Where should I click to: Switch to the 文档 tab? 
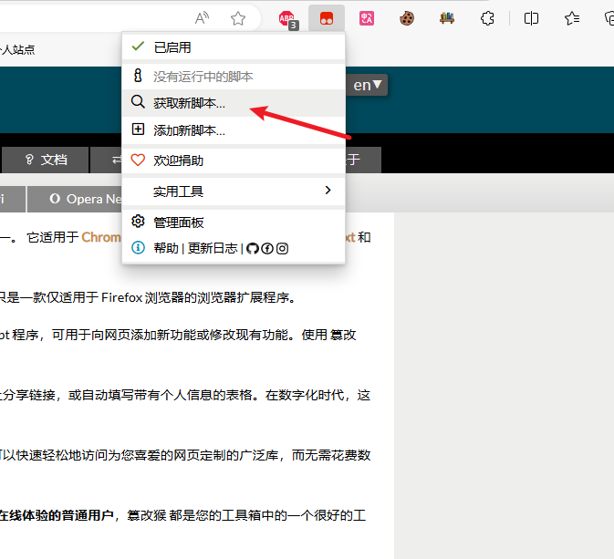(47, 160)
